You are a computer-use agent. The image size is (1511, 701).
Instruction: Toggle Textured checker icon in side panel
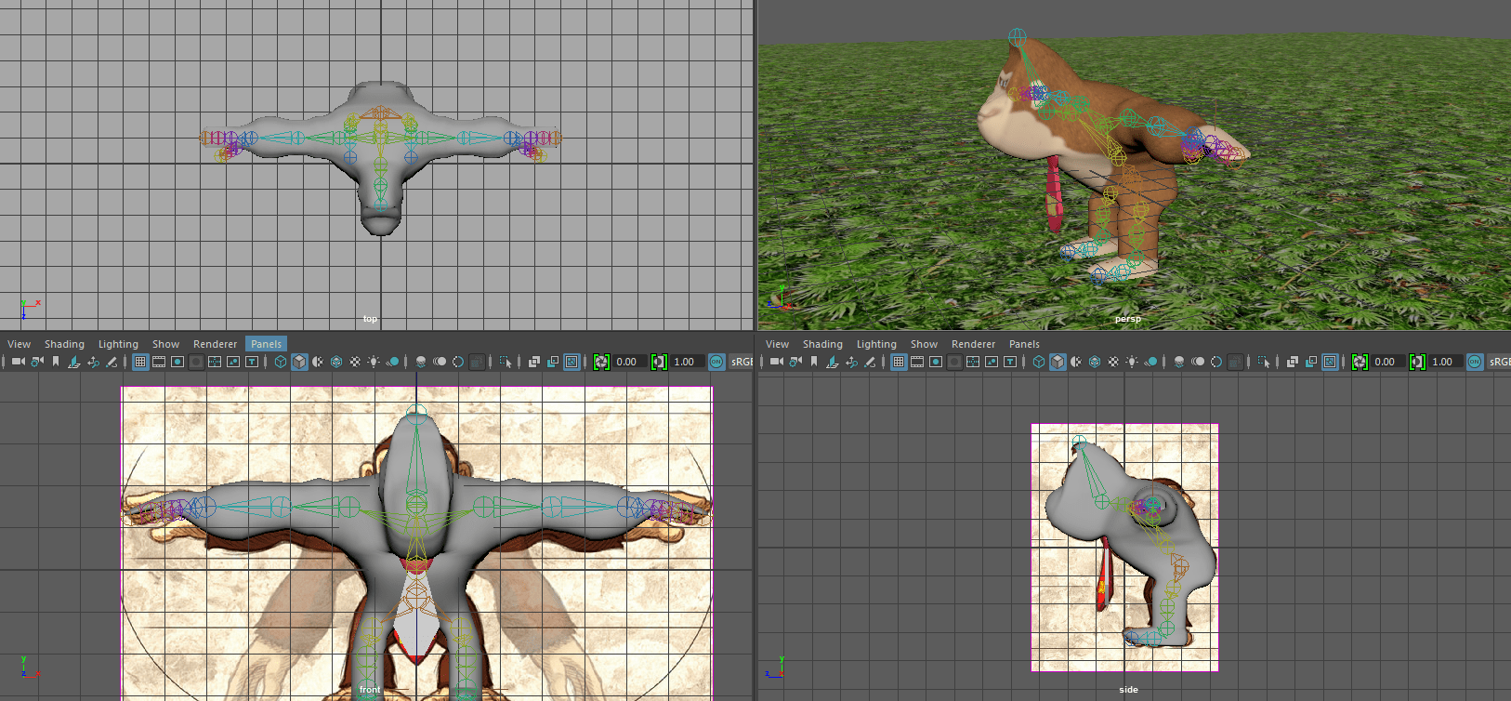[x=1113, y=362]
